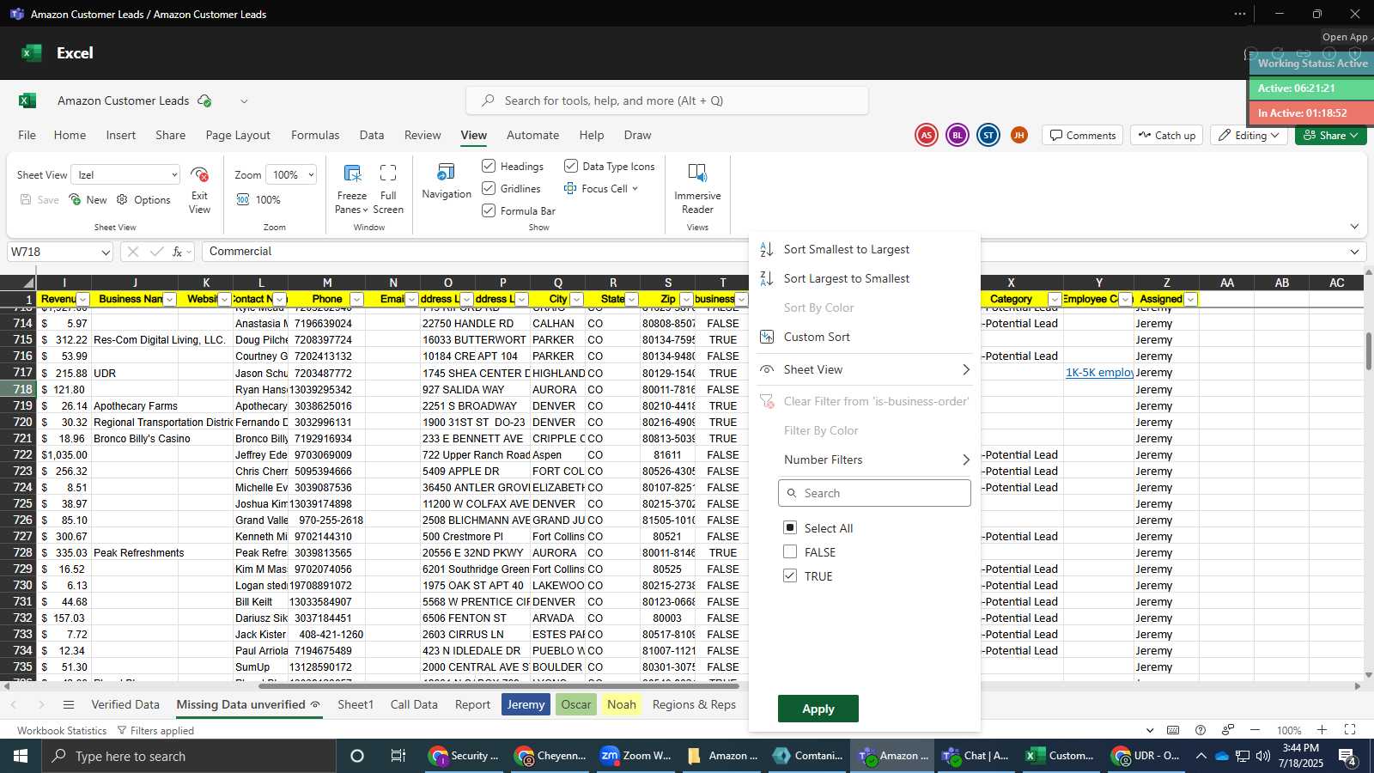Open Task View on taskbar

coord(398,756)
